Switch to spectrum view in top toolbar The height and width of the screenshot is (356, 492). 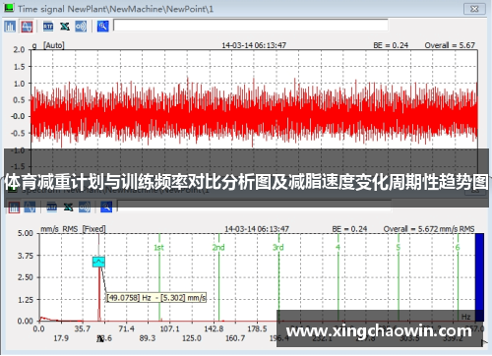coord(10,27)
